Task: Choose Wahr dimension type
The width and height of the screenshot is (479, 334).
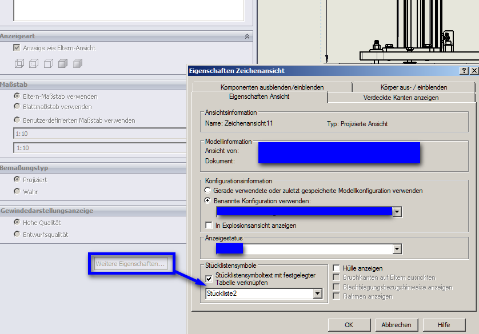Action: click(17, 191)
